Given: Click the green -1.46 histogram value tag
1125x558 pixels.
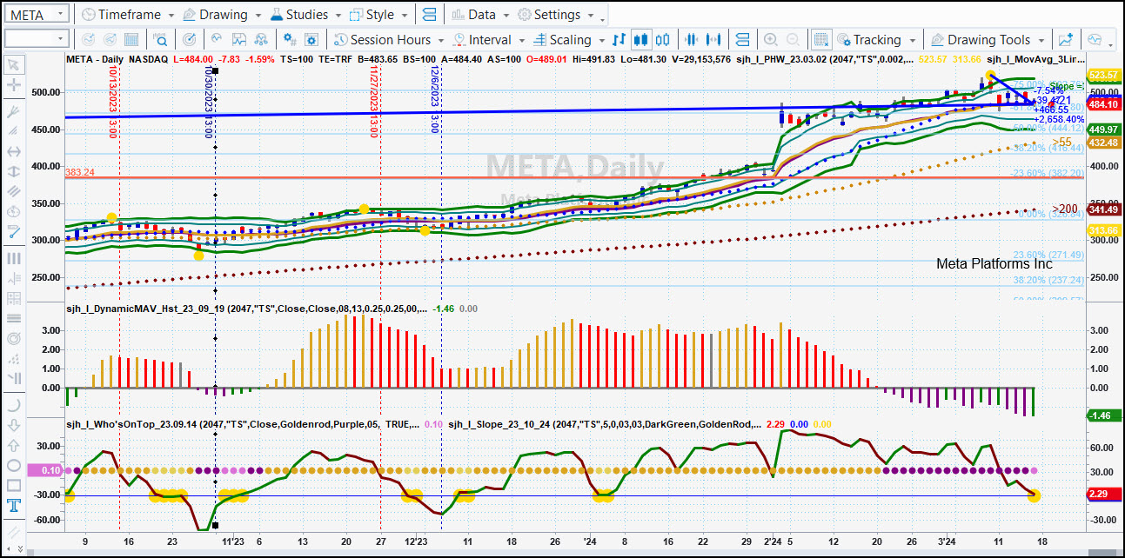Looking at the screenshot, I should click(x=1102, y=415).
